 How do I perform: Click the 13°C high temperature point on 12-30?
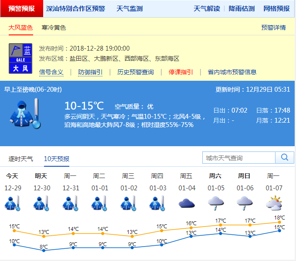click(x=44, y=236)
